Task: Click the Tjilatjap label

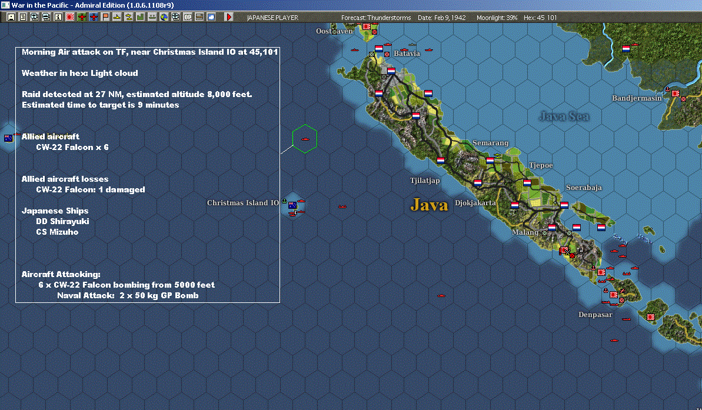Action: [x=425, y=181]
